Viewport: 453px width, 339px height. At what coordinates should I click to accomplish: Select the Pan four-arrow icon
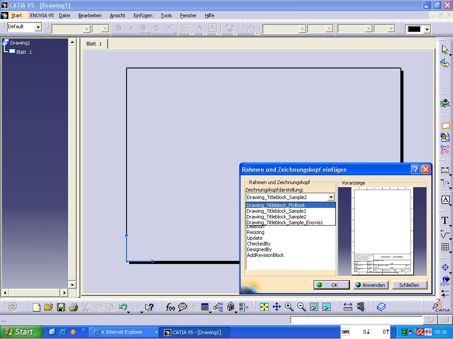tap(277, 307)
